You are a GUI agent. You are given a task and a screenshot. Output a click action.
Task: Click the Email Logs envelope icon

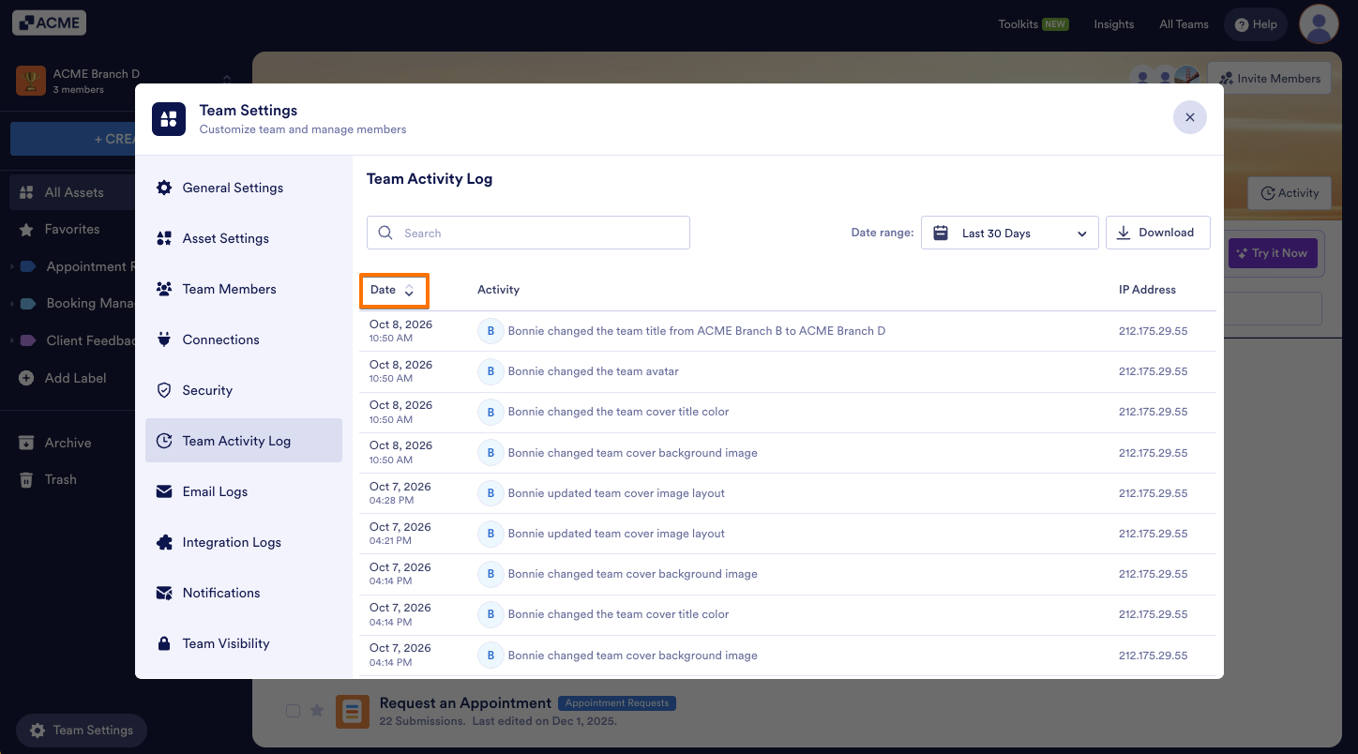pos(164,491)
